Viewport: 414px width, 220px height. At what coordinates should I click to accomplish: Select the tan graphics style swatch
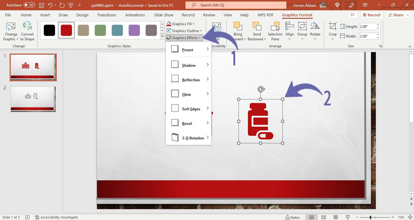[83, 30]
